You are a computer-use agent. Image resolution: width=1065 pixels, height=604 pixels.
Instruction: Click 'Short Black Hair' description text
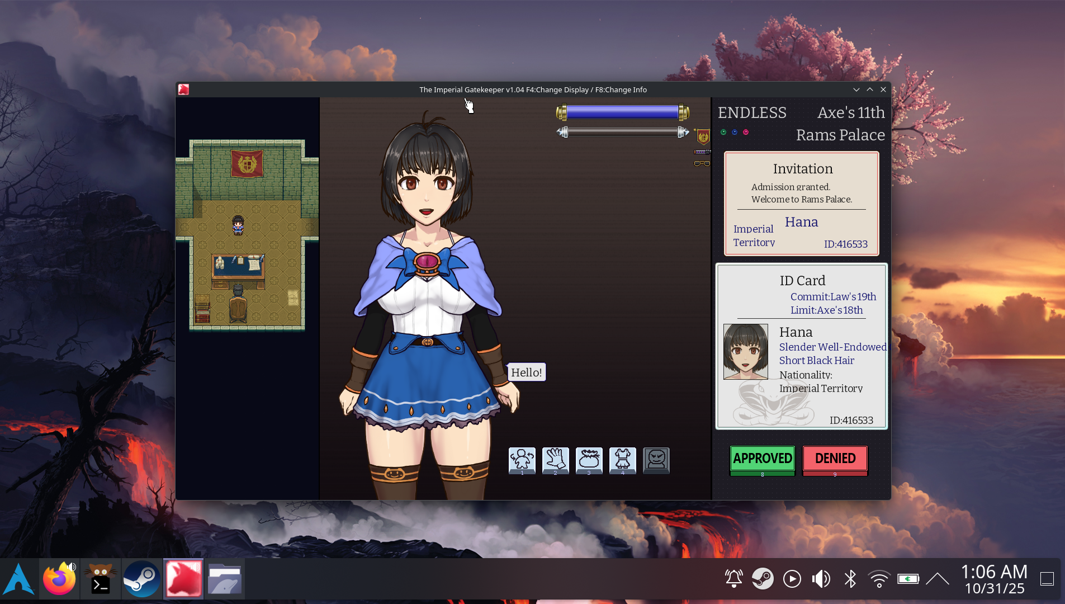tap(817, 361)
